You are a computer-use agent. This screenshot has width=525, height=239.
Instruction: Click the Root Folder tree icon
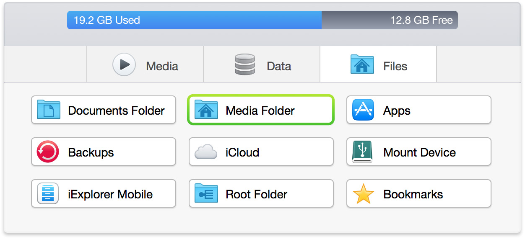pyautogui.click(x=206, y=194)
